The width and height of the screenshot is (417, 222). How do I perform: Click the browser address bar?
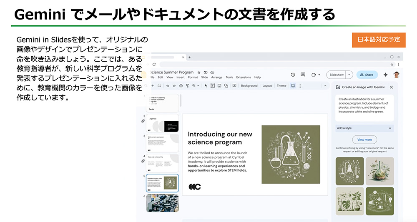pos(274,64)
